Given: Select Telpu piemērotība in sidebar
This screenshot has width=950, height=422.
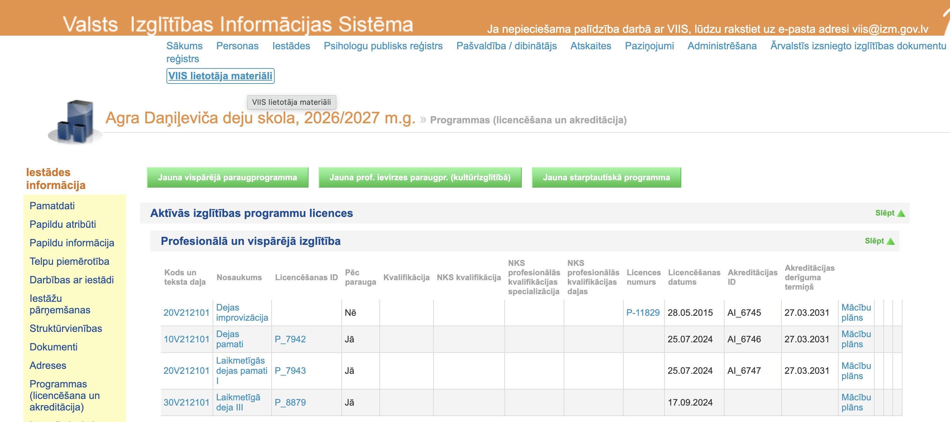Looking at the screenshot, I should 69,261.
